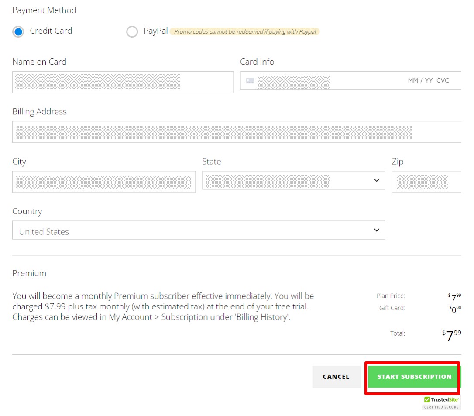474x416 pixels.
Task: Click the Billing Address field
Action: coord(237,132)
